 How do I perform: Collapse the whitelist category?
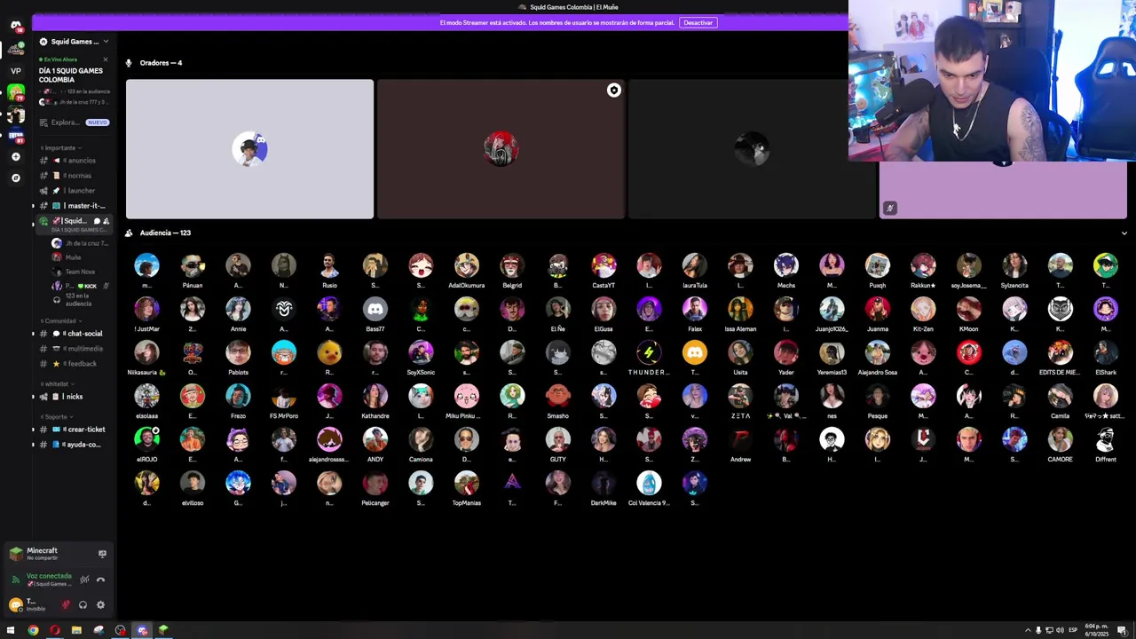[57, 384]
